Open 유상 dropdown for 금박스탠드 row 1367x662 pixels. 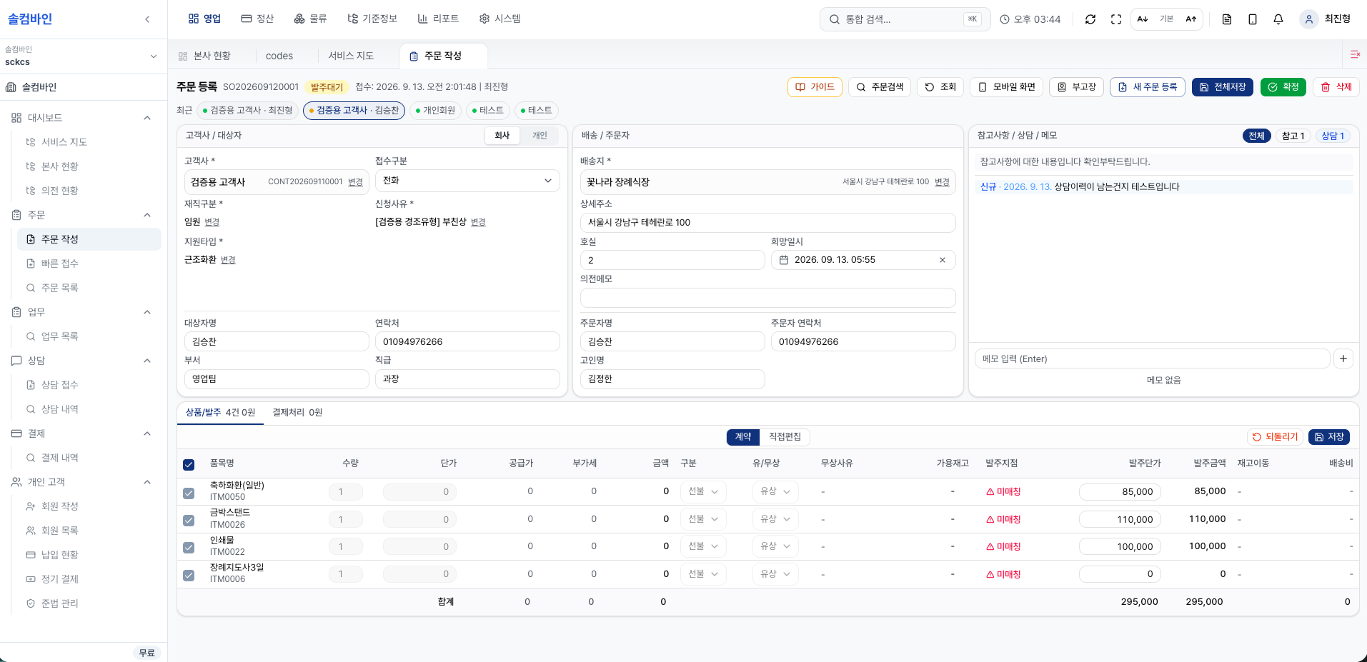(x=775, y=519)
